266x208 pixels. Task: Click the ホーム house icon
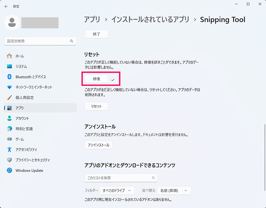click(x=10, y=56)
